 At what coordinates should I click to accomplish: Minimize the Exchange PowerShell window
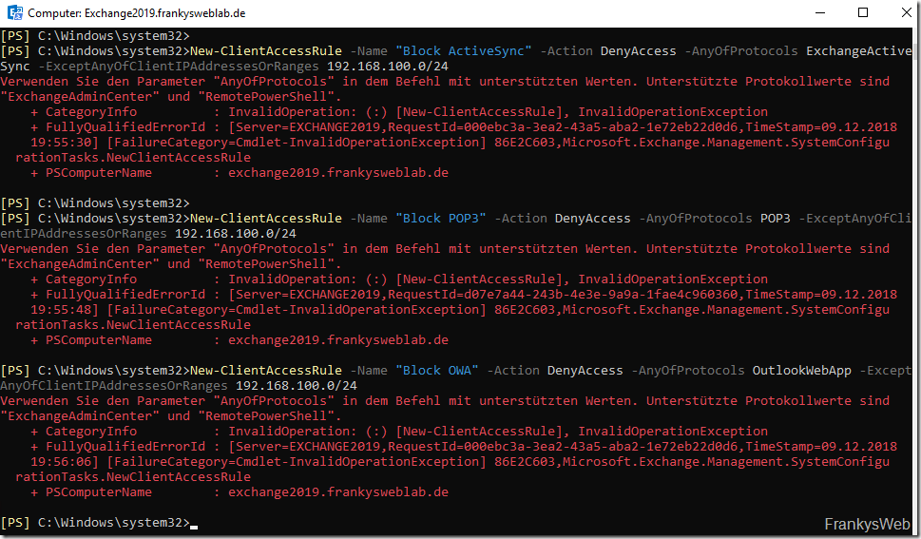pyautogui.click(x=819, y=13)
